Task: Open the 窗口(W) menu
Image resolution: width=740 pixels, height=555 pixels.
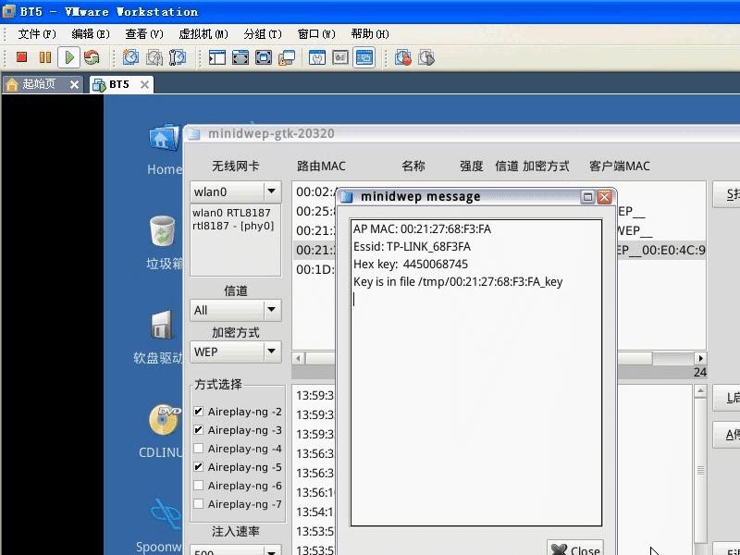Action: (x=316, y=34)
